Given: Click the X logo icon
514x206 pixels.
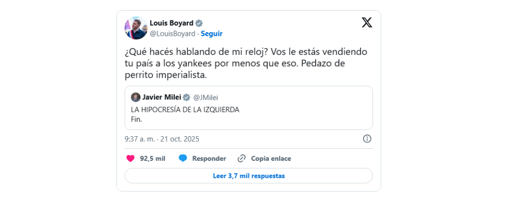Looking at the screenshot, I should pyautogui.click(x=367, y=23).
